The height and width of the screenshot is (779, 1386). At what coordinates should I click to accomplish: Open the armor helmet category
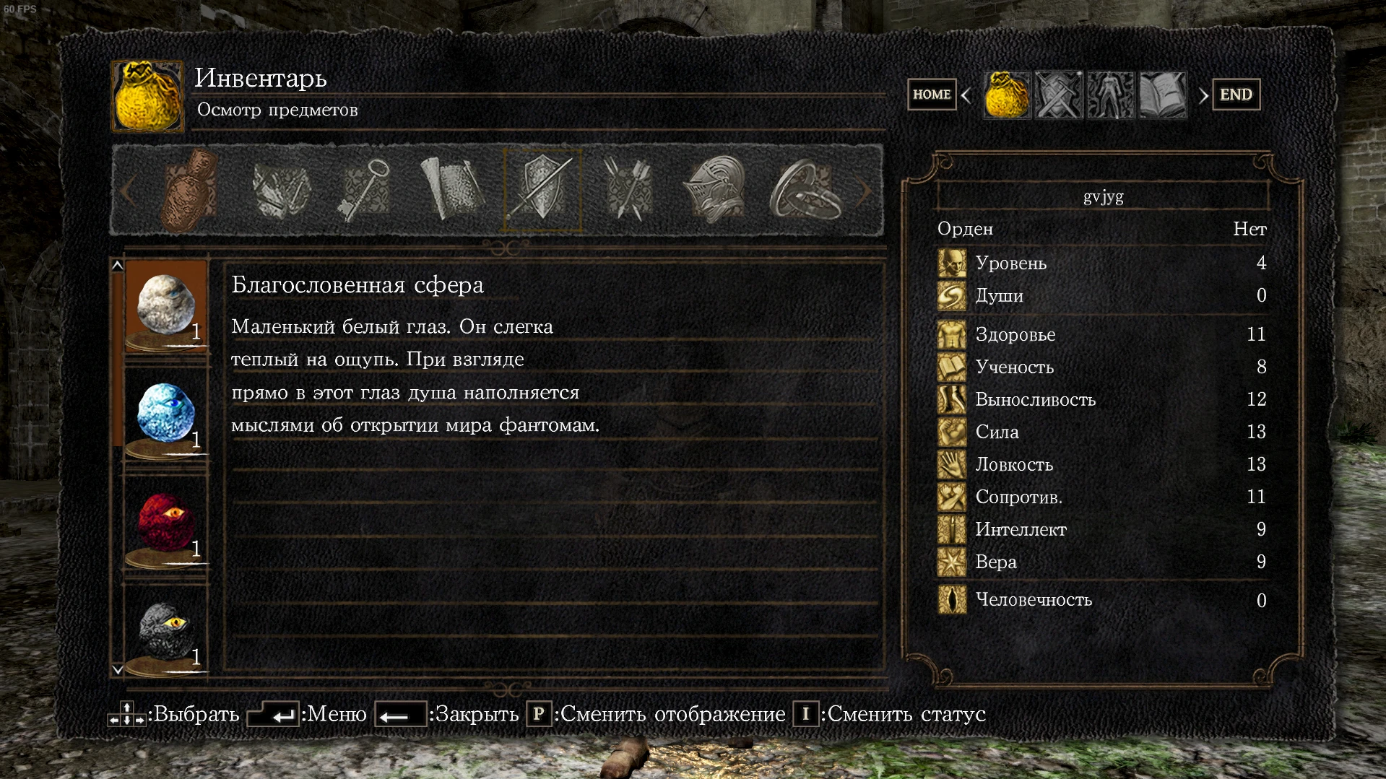(716, 189)
